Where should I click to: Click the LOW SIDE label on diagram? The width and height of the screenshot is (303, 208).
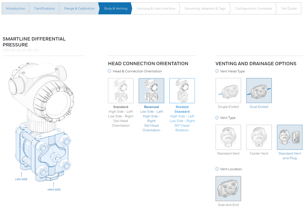point(21,179)
